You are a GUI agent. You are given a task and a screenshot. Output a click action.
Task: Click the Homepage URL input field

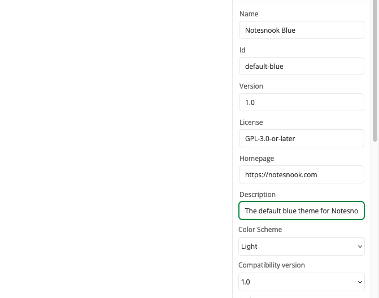[x=301, y=174]
